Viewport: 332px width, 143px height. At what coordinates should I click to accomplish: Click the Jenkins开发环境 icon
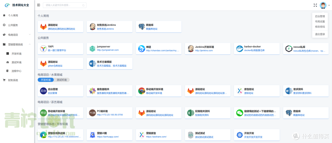[x=191, y=49]
